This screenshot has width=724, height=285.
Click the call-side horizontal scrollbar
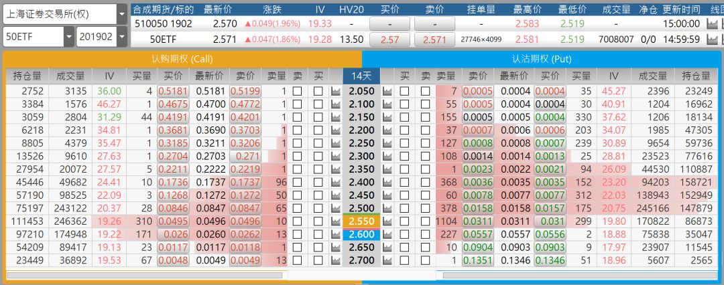coord(145,275)
